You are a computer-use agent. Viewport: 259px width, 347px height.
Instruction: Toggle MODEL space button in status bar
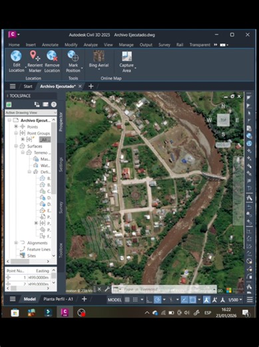[115, 300]
